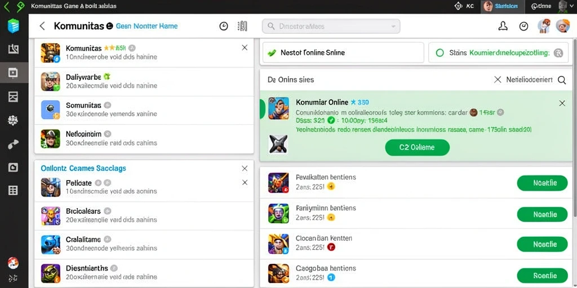Toggle the gray badge beside Cralalitame

click(x=108, y=239)
